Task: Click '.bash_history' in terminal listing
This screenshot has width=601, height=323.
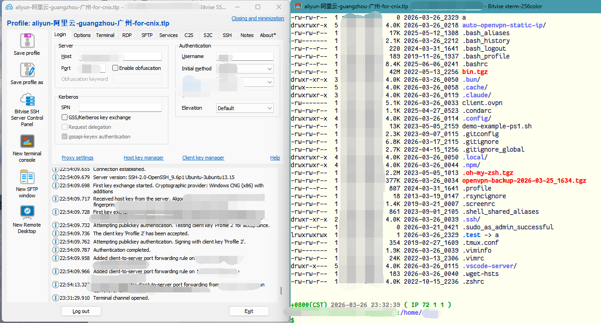Action: coord(486,41)
